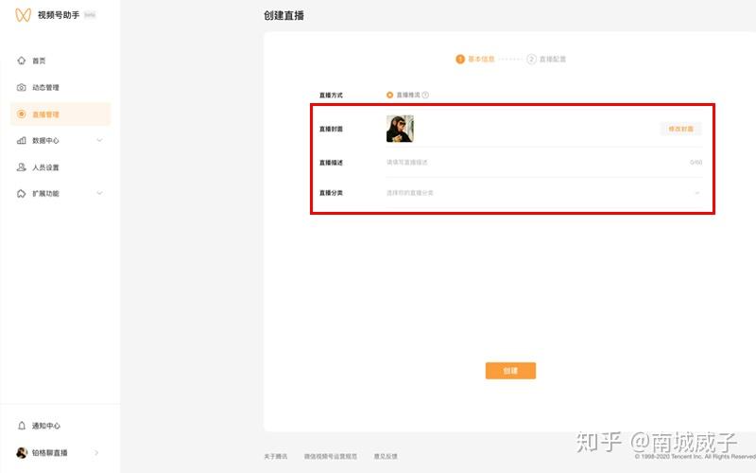Image resolution: width=756 pixels, height=473 pixels.
Task: Click the 直播描述 label
Action: 331,163
